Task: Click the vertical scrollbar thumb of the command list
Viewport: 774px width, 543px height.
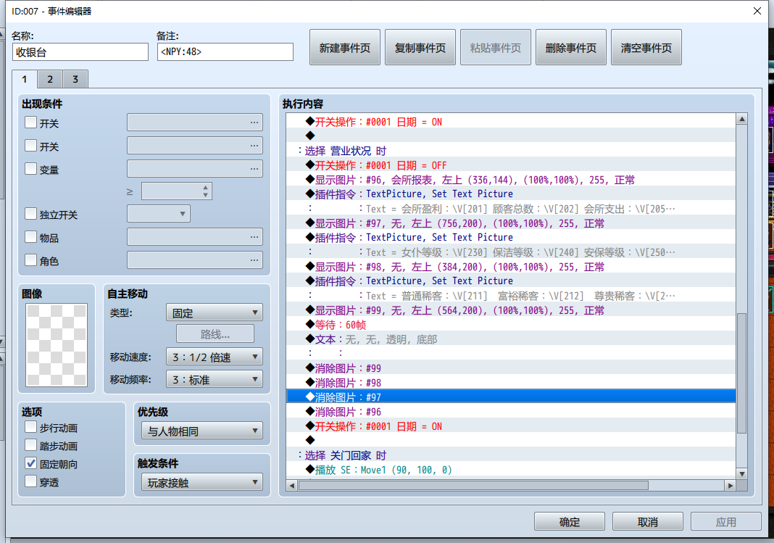Action: [x=741, y=373]
